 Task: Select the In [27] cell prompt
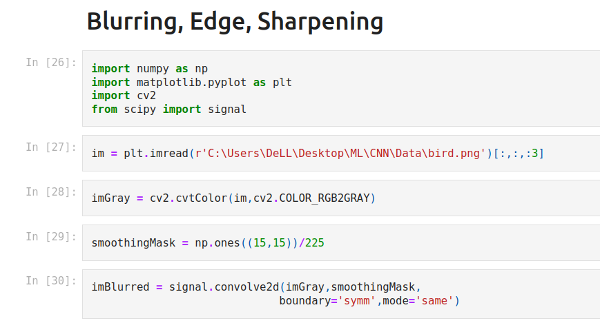(51, 147)
